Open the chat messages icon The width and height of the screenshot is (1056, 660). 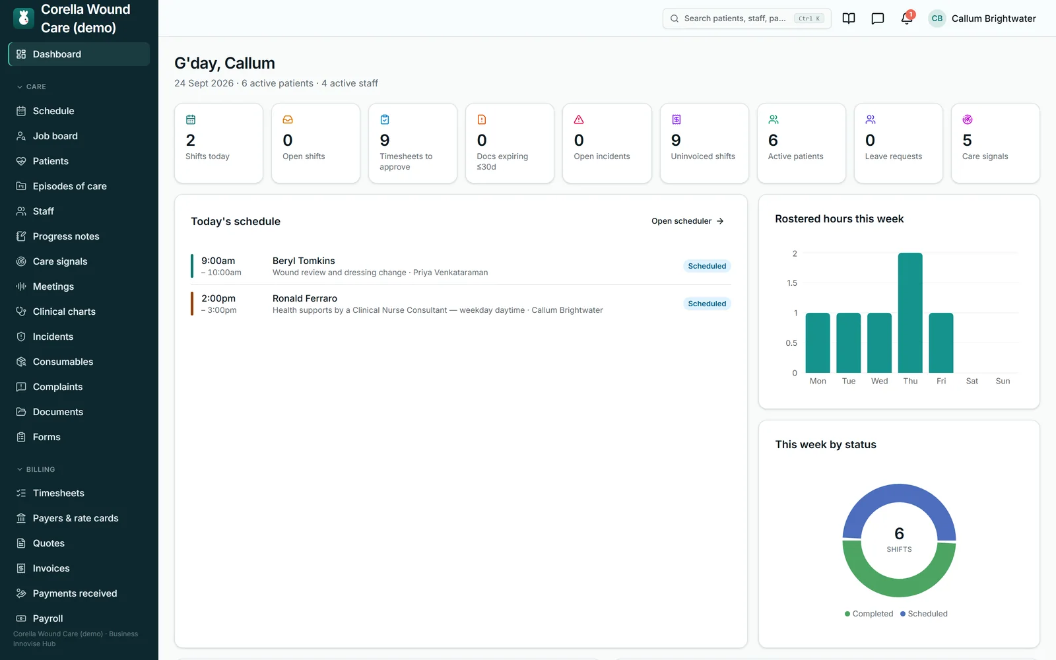pyautogui.click(x=878, y=18)
